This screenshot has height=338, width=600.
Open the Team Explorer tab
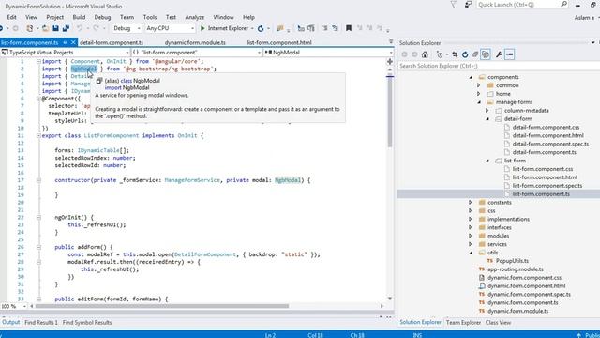(x=463, y=323)
